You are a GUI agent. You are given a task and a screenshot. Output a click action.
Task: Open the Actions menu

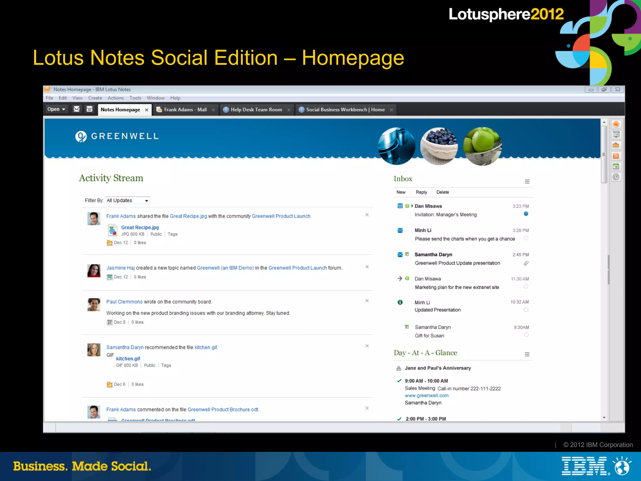click(116, 98)
